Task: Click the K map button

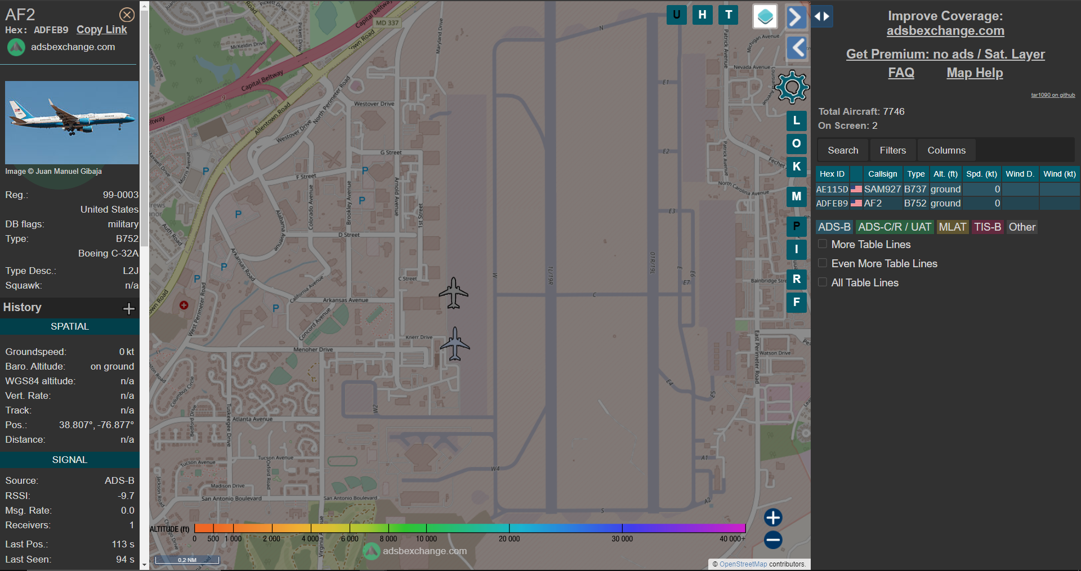Action: (797, 167)
